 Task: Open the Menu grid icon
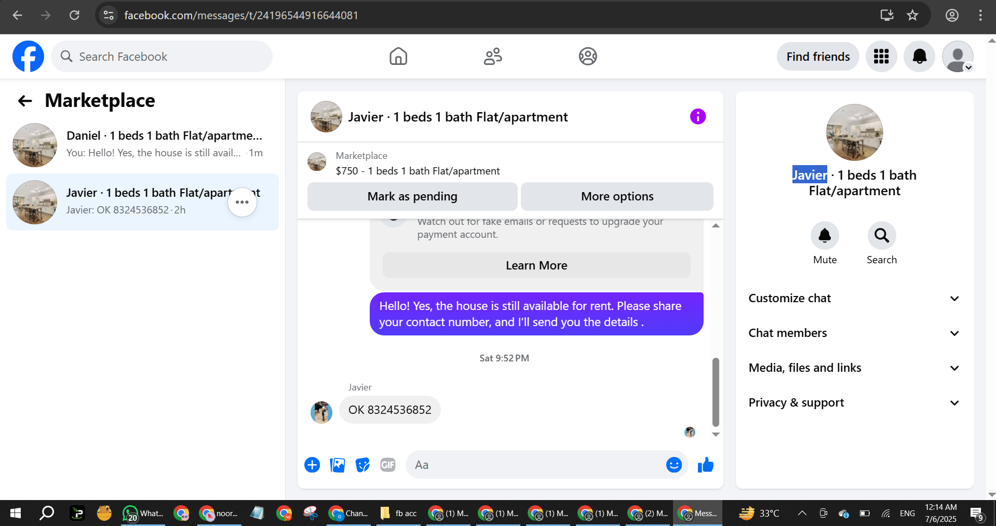click(881, 57)
